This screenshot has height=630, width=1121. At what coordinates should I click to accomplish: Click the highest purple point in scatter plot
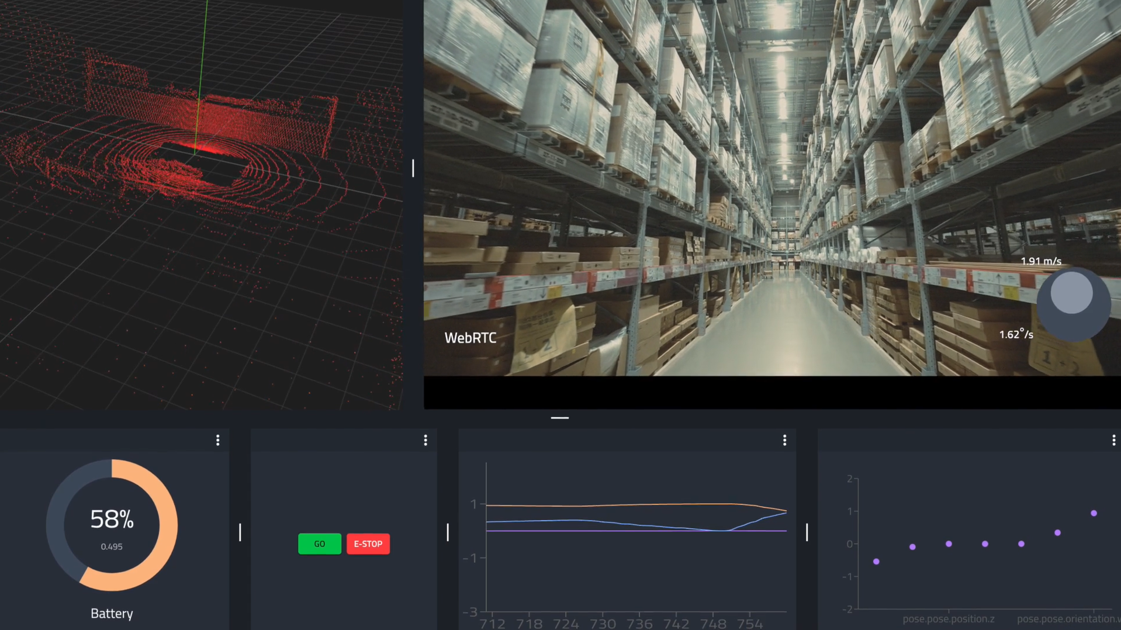point(1094,513)
